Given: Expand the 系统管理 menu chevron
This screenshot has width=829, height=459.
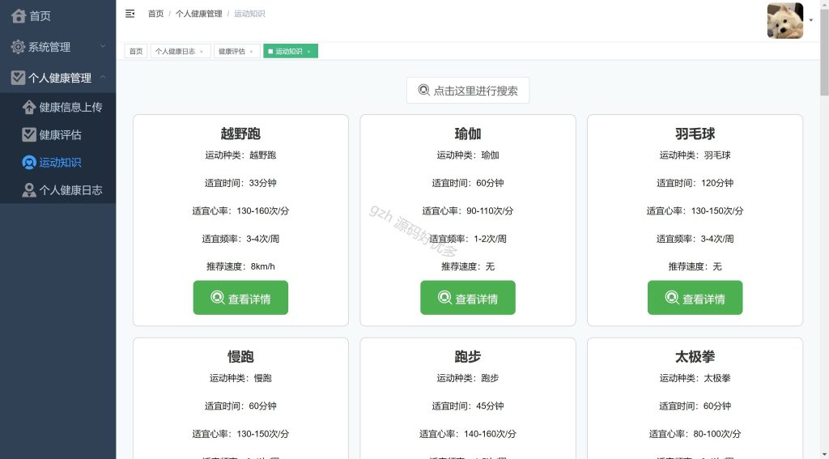Looking at the screenshot, I should coord(103,46).
